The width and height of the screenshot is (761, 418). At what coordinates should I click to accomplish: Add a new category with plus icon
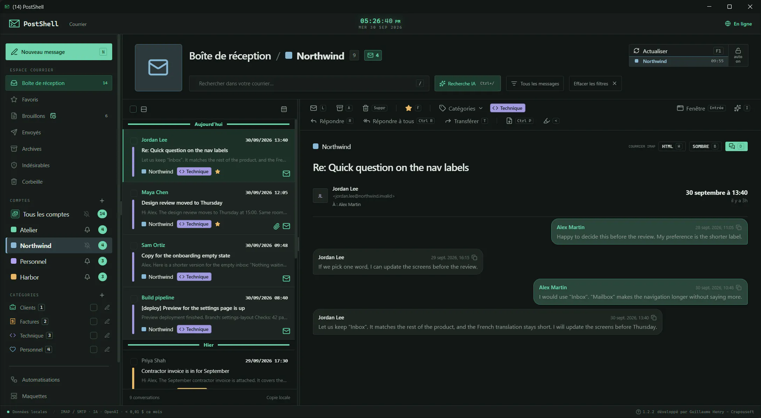click(102, 295)
